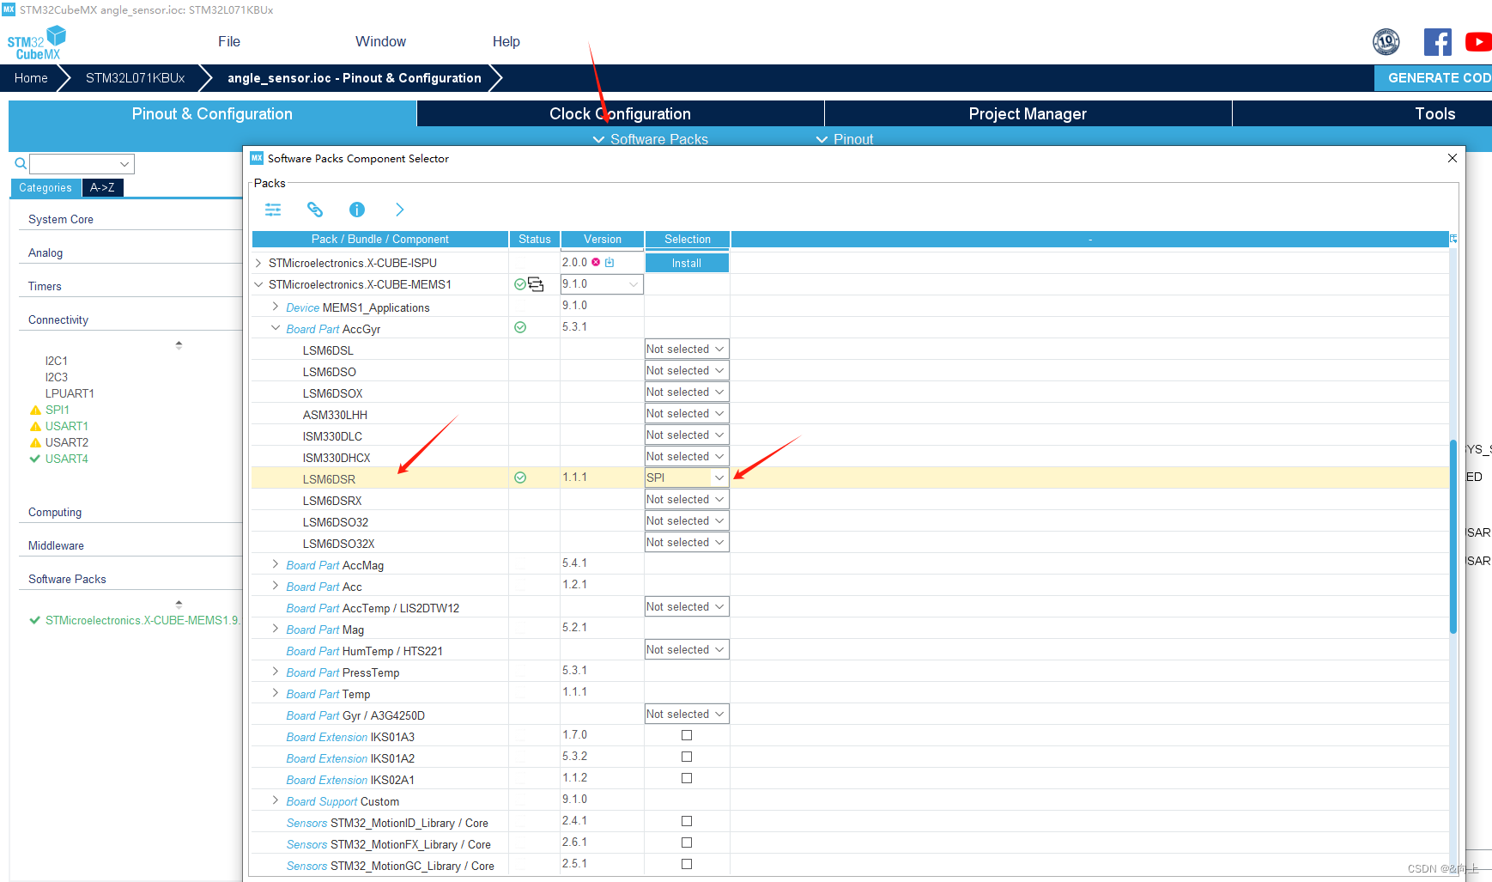Go to Home breadcrumb
This screenshot has height=882, width=1492.
pyautogui.click(x=31, y=77)
